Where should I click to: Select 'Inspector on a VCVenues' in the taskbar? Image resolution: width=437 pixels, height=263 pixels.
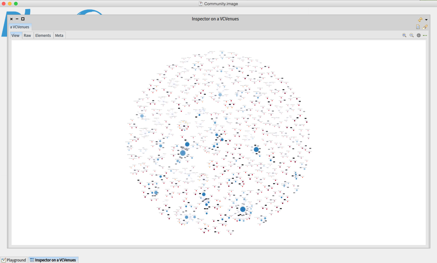click(53, 260)
